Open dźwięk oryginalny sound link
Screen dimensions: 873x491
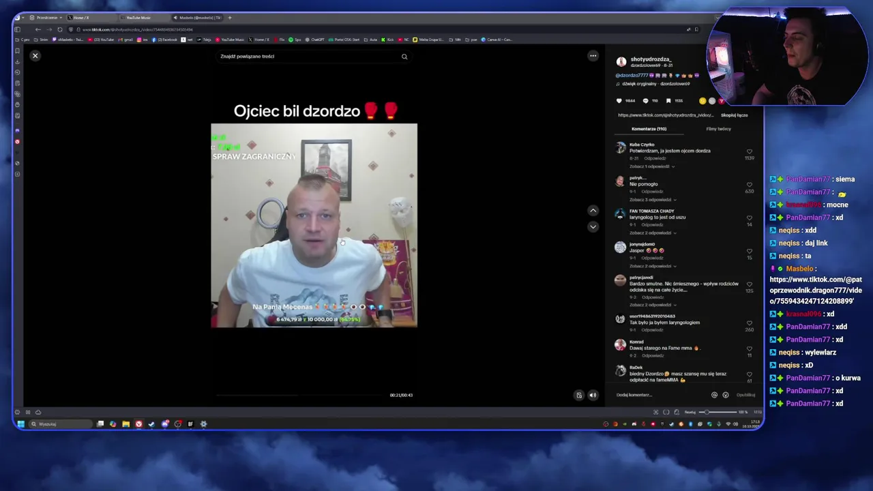click(x=655, y=84)
